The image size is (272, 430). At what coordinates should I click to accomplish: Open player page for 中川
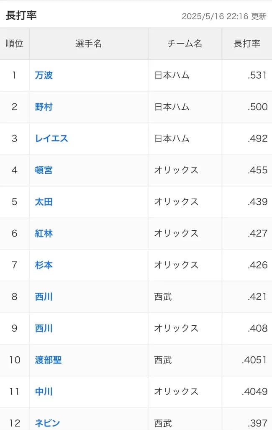[44, 391]
